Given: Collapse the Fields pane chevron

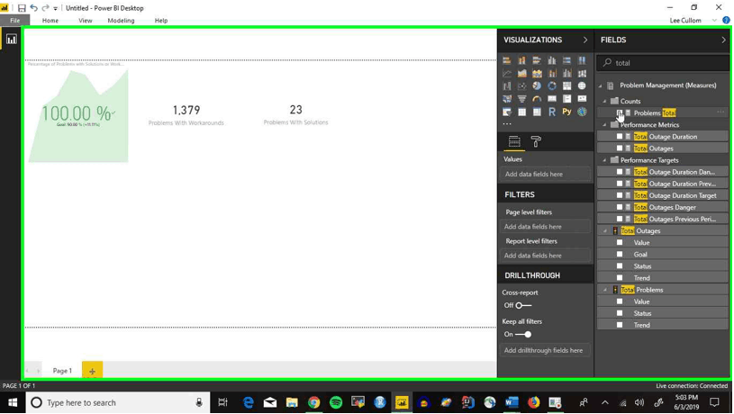Looking at the screenshot, I should click(x=724, y=40).
